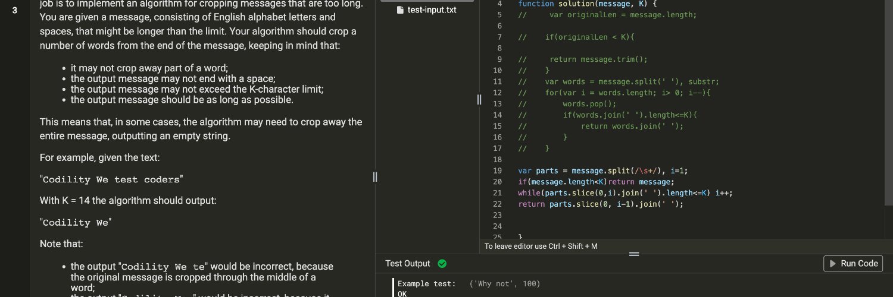The image size is (893, 297).
Task: Click the green check icon next to Test Output
Action: point(442,264)
